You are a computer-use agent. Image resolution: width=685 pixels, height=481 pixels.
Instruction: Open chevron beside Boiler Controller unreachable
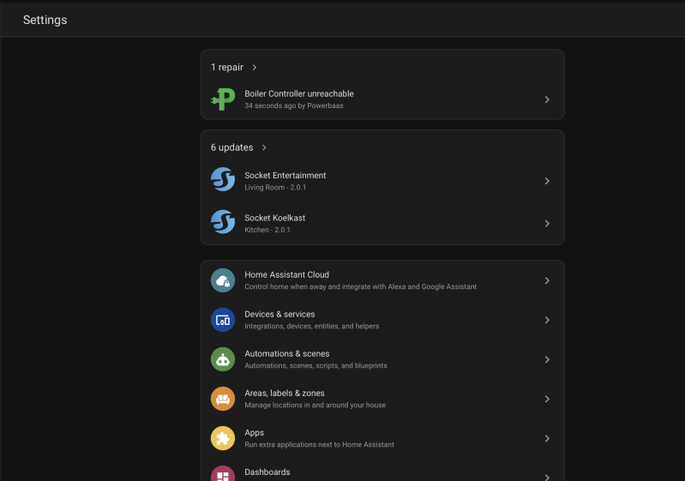pos(547,99)
